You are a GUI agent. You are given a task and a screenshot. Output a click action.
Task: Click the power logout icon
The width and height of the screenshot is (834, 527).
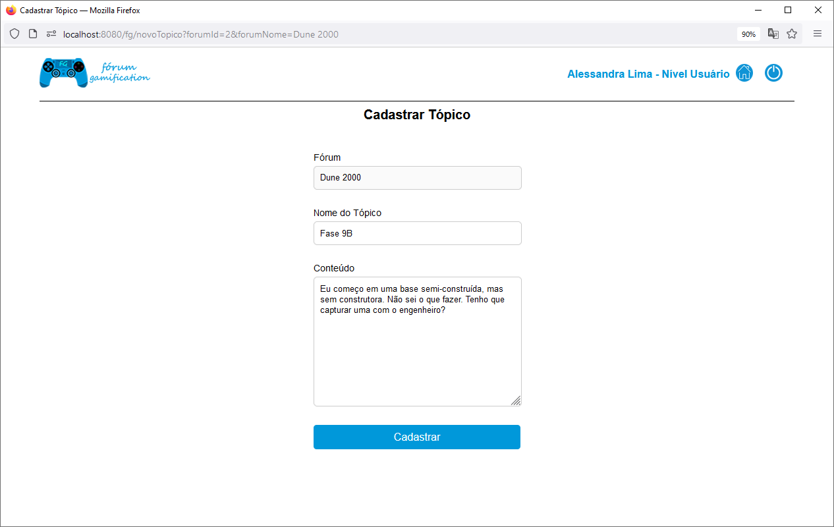[773, 73]
